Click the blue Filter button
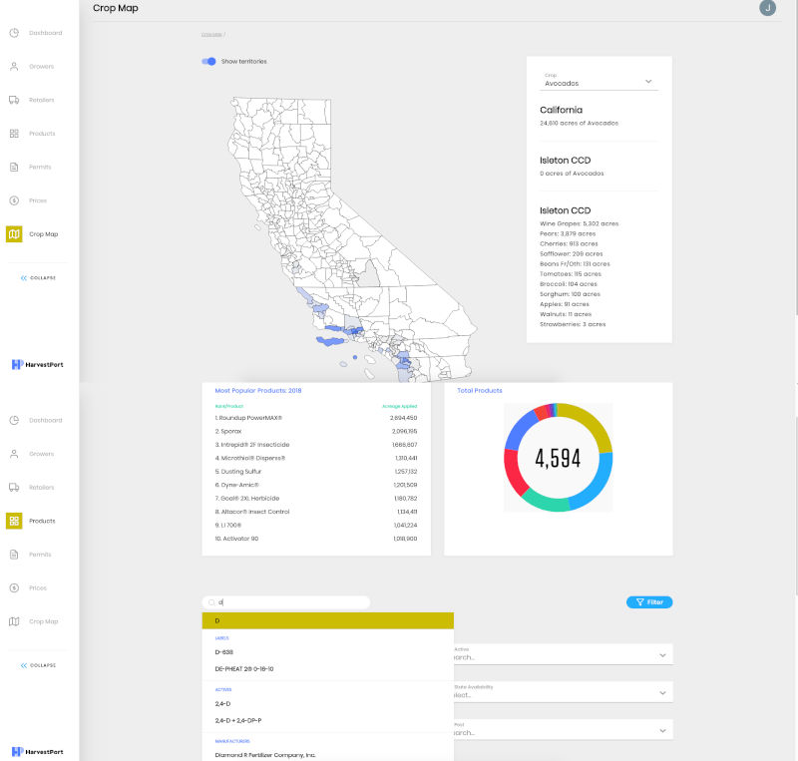798x761 pixels. point(649,602)
